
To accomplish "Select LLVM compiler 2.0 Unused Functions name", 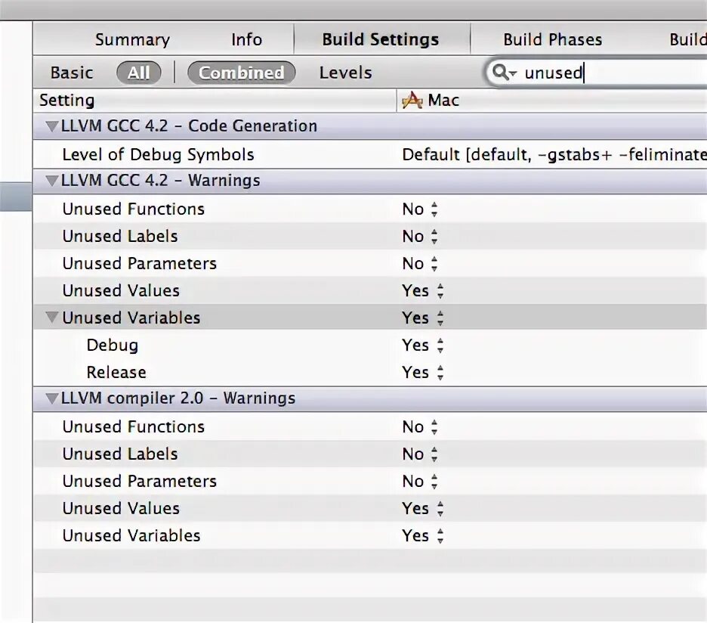I will click(x=134, y=426).
